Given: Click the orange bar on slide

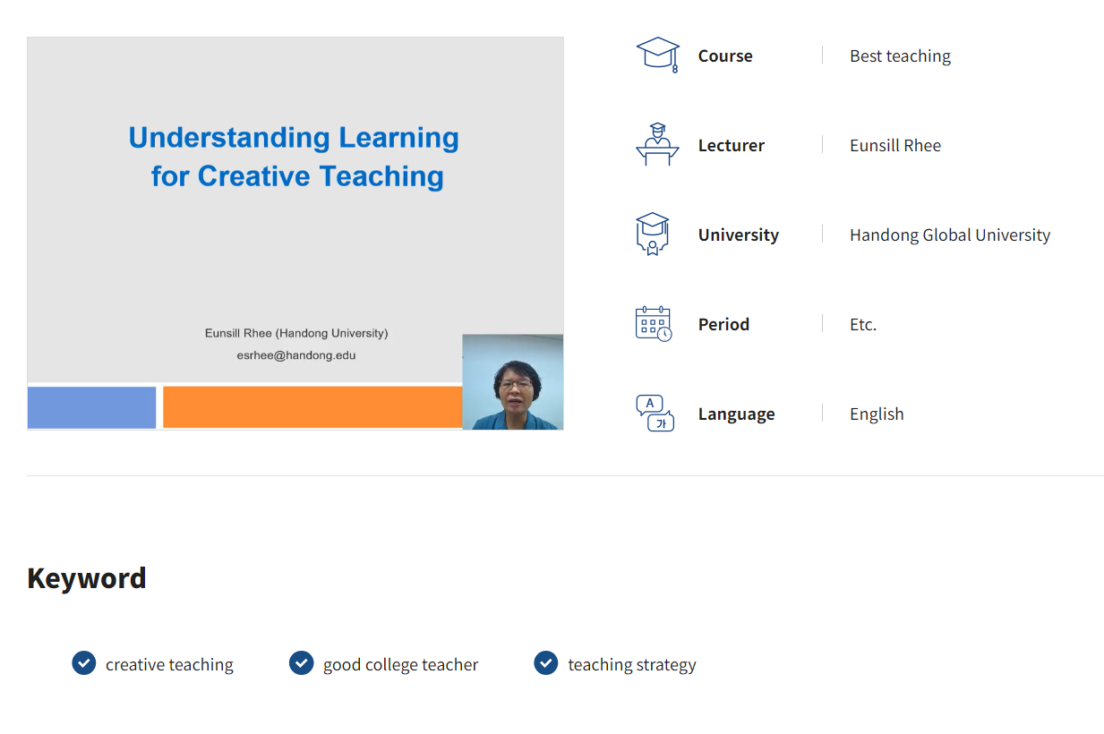Looking at the screenshot, I should point(312,407).
